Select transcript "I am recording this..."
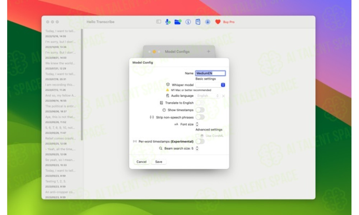Screen dimensions: 359x215 click(x=60, y=87)
